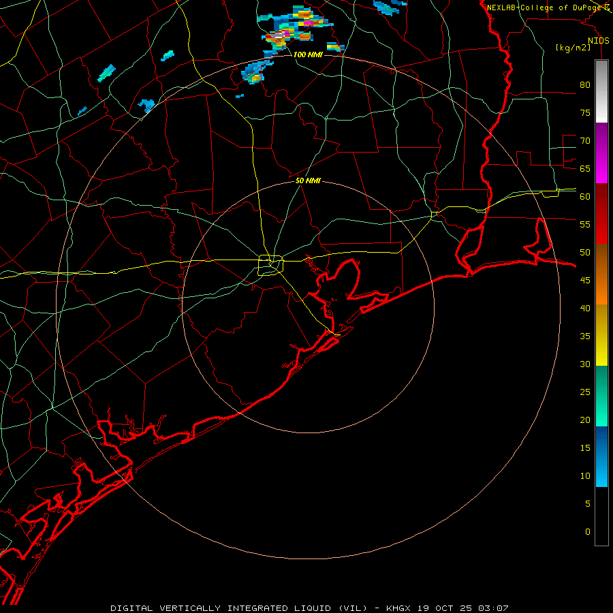The image size is (613, 613).
Task: Select the 40 scale value
Action: coord(585,308)
